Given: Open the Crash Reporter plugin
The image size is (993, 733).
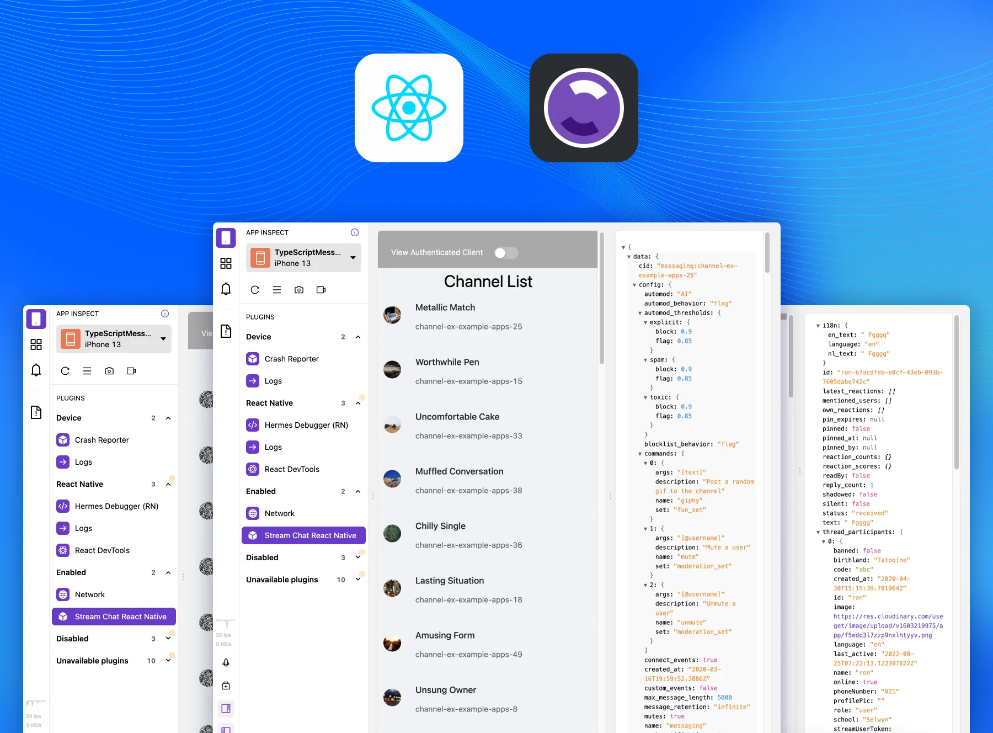Looking at the screenshot, I should coord(291,359).
